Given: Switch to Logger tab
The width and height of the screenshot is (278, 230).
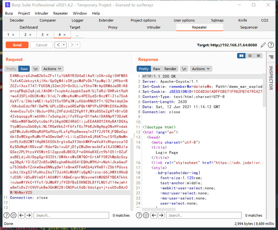Looking at the screenshot, I should click(77, 20).
